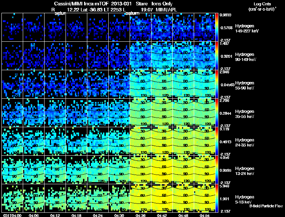This screenshot has width=285, height=217.
Task: Click the 'Ions Only' text in the title
Action: [162, 4]
